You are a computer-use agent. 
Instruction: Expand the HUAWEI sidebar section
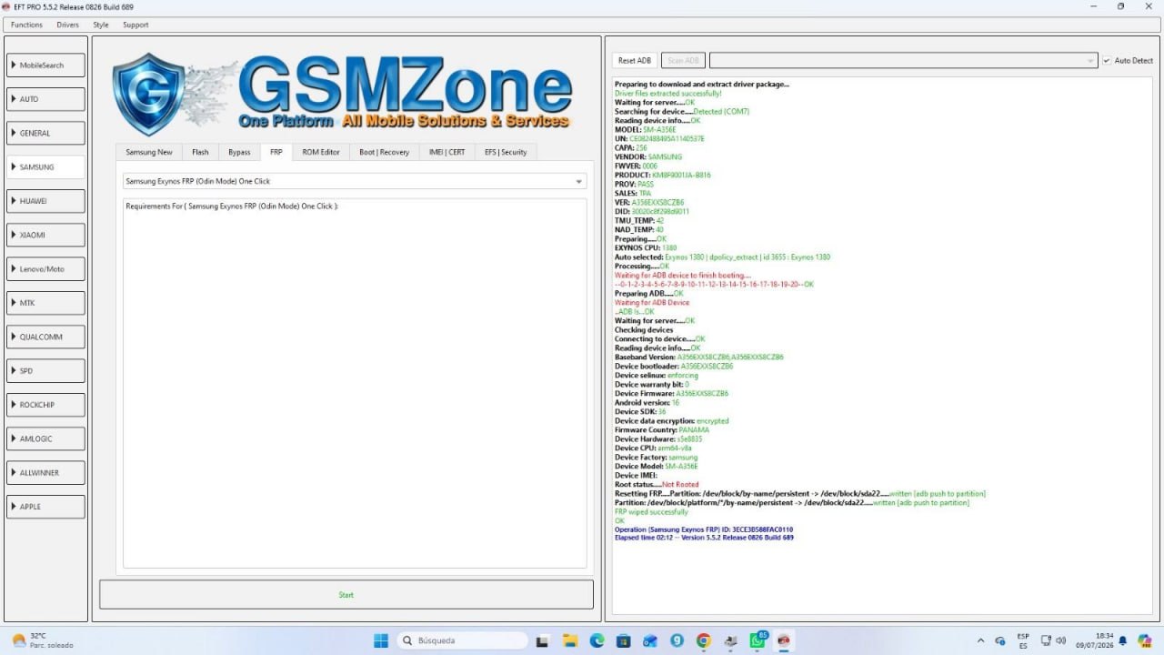(x=46, y=201)
